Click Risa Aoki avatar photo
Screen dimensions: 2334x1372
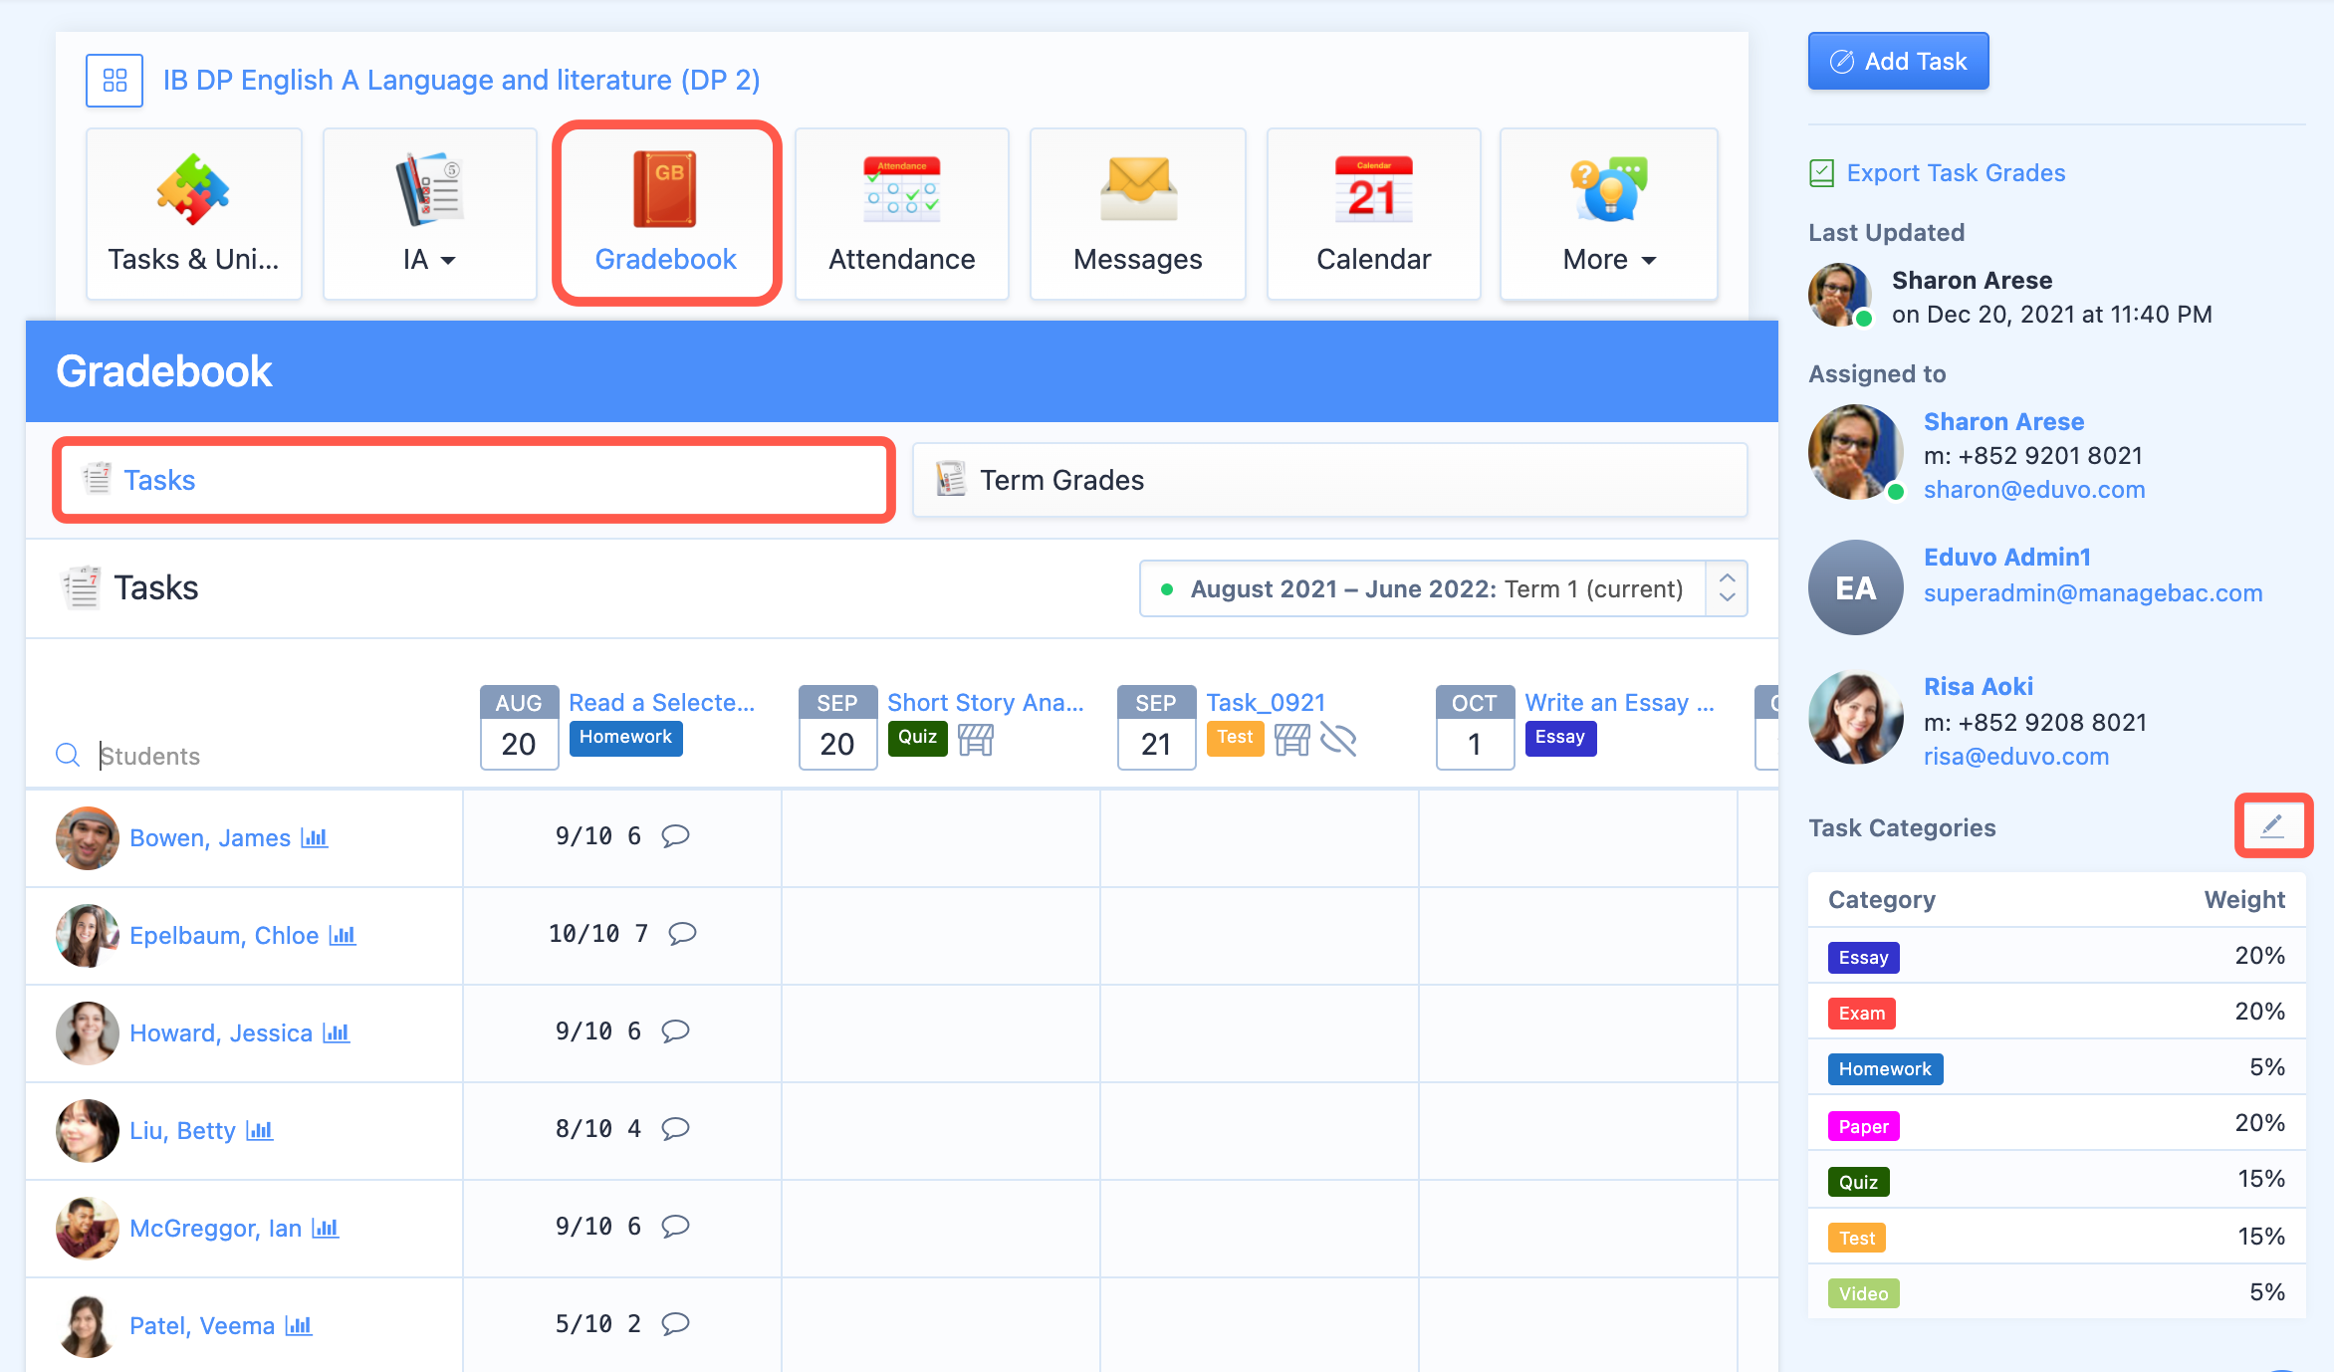[1856, 718]
